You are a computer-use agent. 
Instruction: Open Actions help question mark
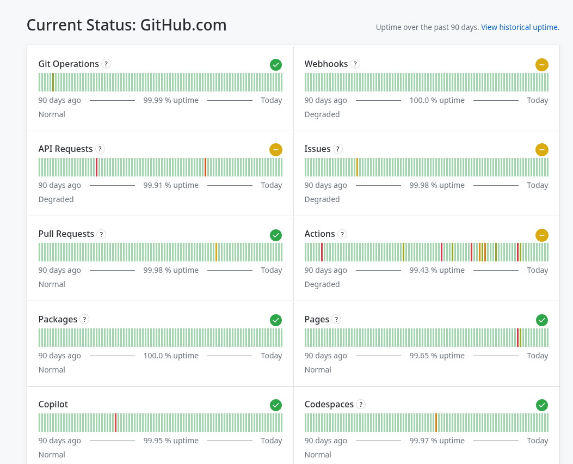342,234
